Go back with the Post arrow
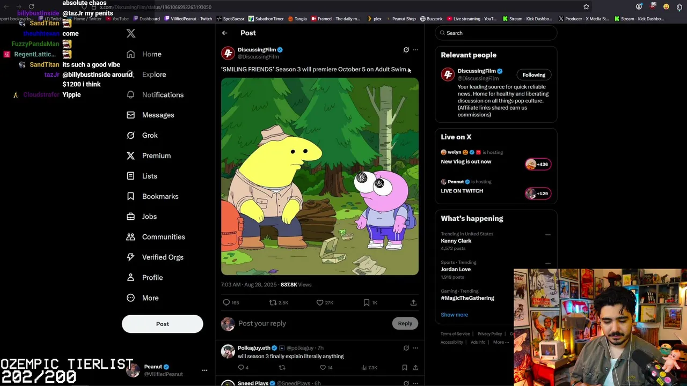Image resolution: width=687 pixels, height=386 pixels. tap(224, 33)
